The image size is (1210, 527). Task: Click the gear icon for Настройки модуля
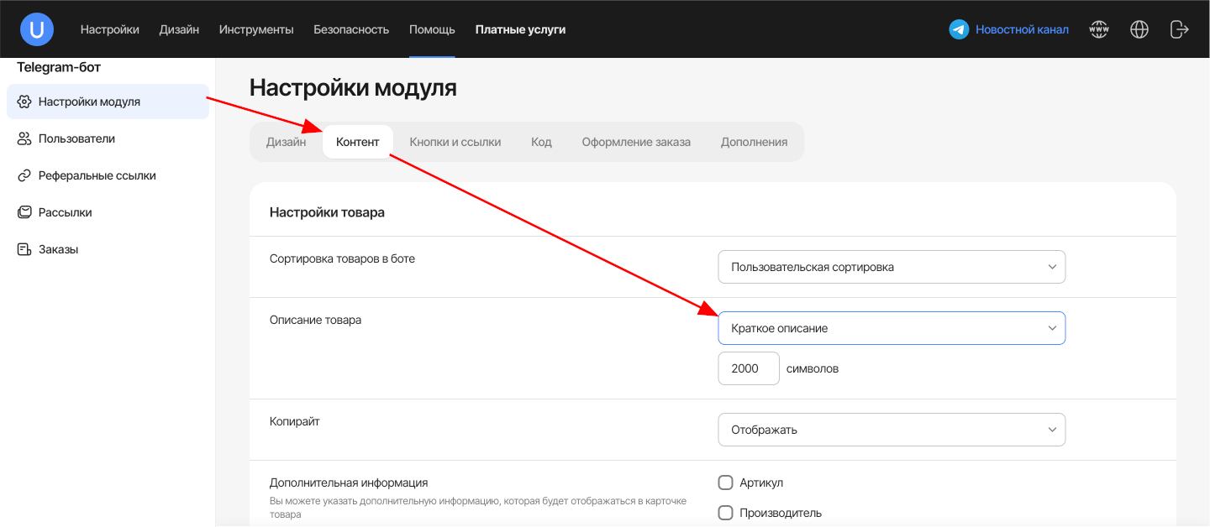(24, 102)
